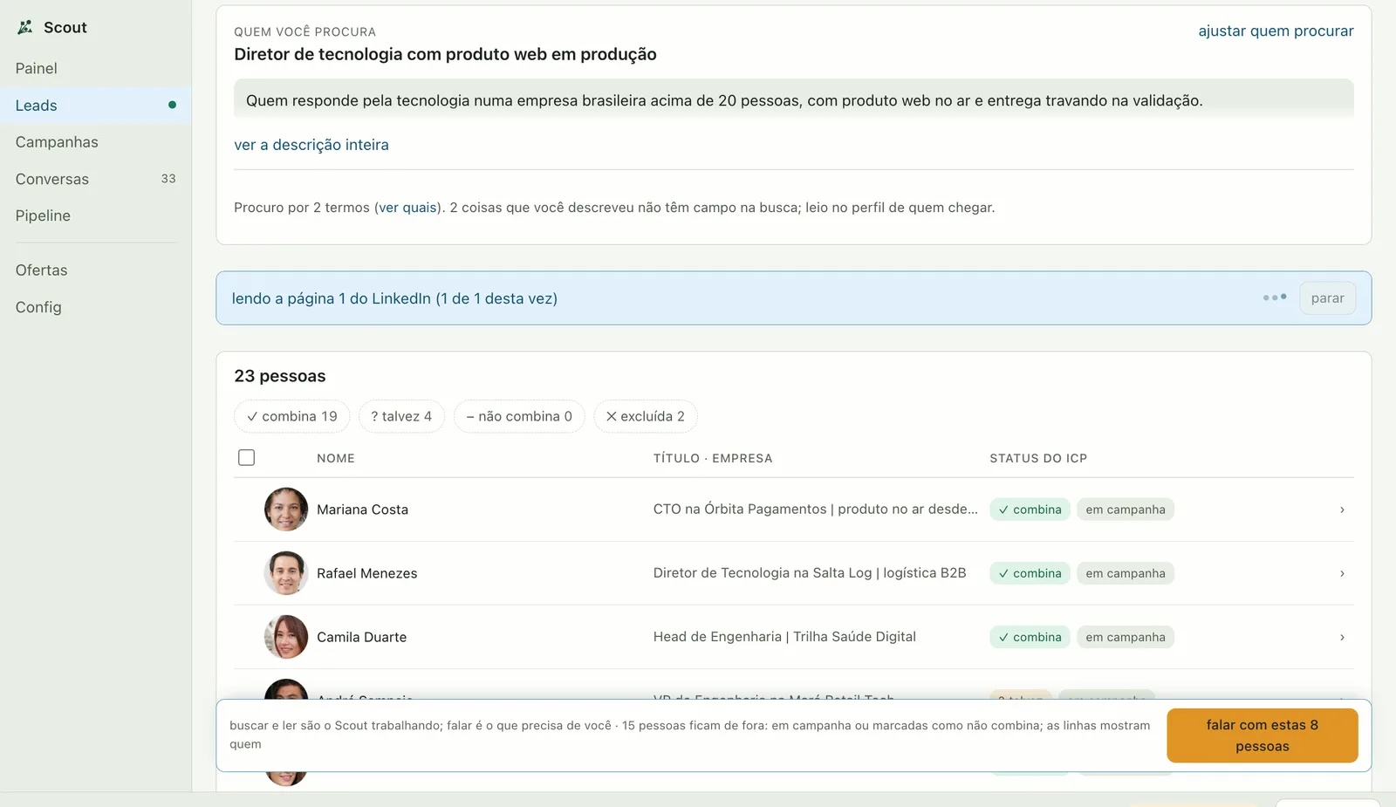Select the name 'Camila Duarte'
The image size is (1396, 807).
tap(361, 637)
